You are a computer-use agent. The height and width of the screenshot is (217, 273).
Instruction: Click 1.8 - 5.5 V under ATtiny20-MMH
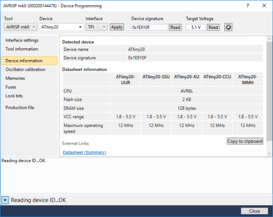[x=248, y=117]
